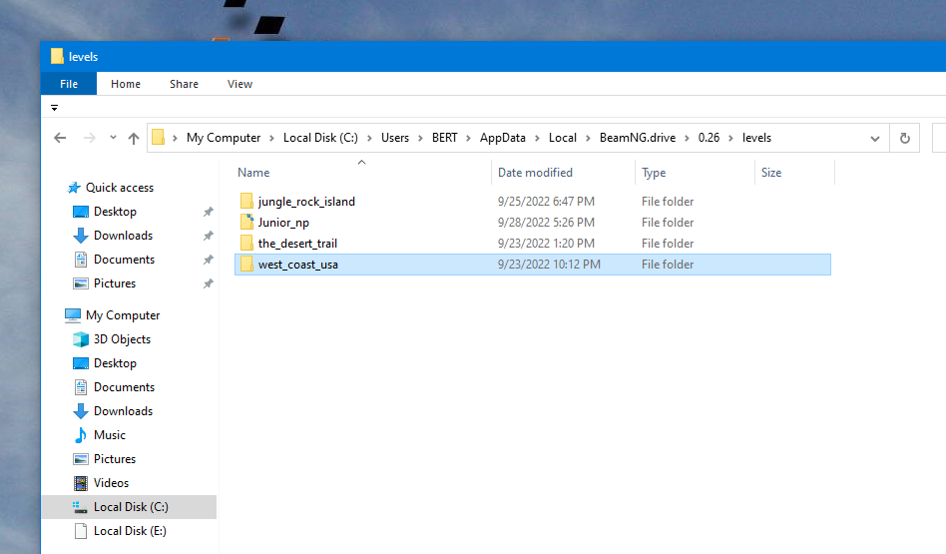
Task: Expand chevron after BeamNG.drive in breadcrumb
Action: click(687, 138)
